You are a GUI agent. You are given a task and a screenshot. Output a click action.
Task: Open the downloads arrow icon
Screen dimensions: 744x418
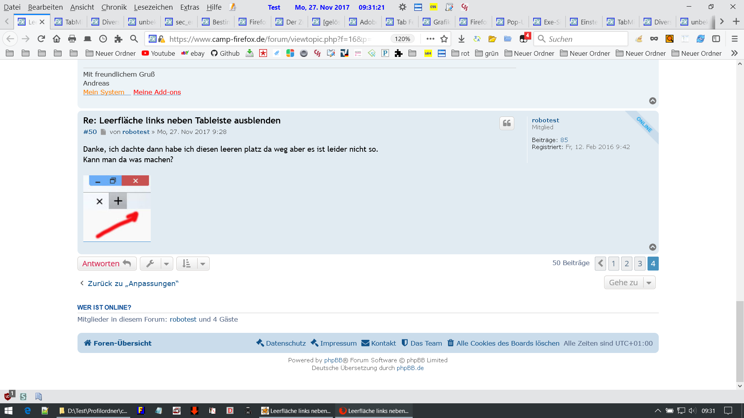pyautogui.click(x=461, y=39)
